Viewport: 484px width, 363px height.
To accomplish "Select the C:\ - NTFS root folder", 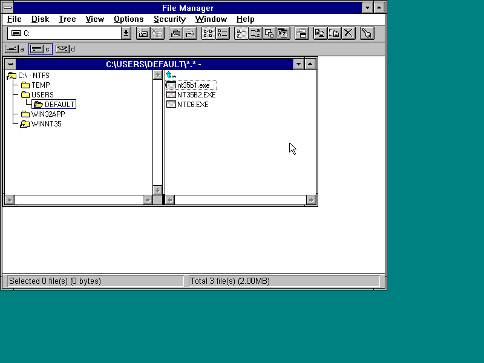I will (x=28, y=76).
